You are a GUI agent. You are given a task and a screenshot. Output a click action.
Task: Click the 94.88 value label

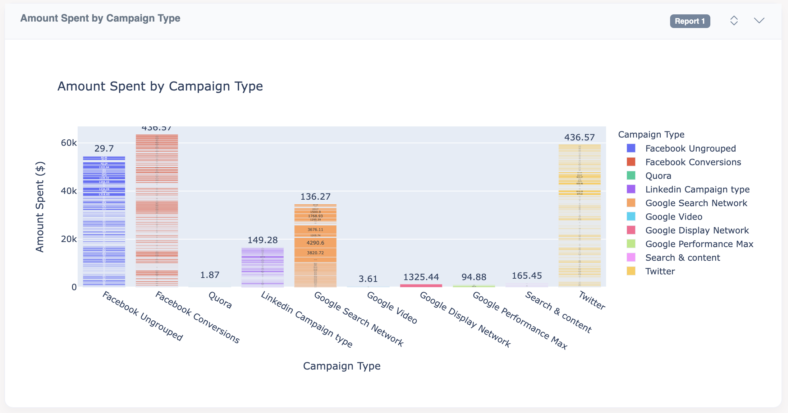[x=474, y=277]
